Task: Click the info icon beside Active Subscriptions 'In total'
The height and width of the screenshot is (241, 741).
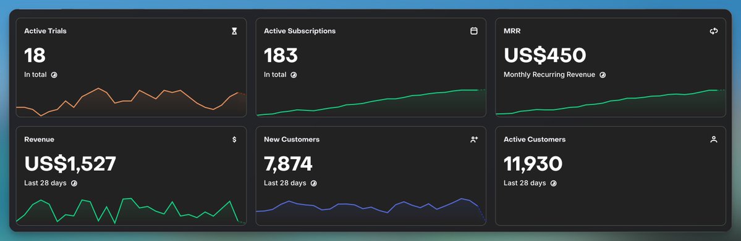Action: [x=294, y=75]
